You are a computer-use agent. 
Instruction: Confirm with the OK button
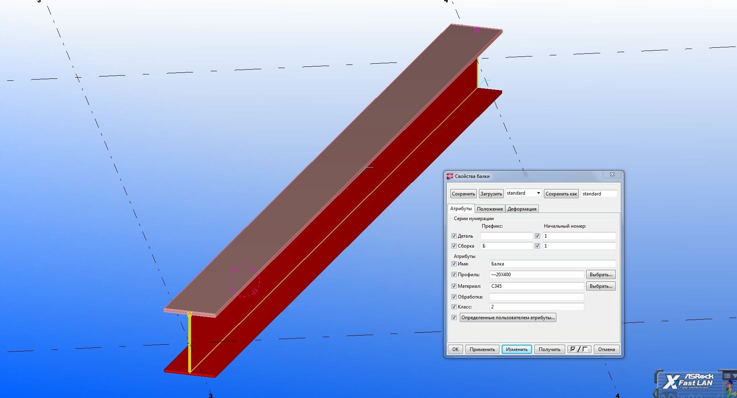[455, 349]
